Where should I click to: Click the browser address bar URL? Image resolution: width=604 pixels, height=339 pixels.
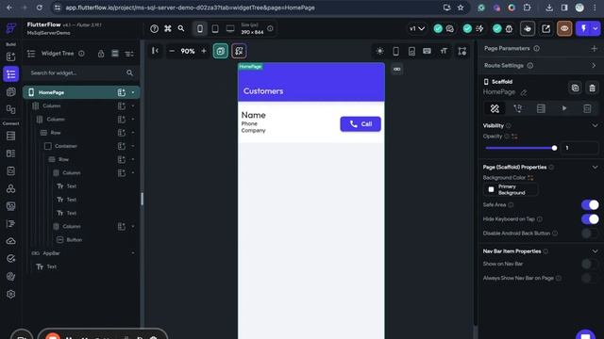click(x=190, y=8)
